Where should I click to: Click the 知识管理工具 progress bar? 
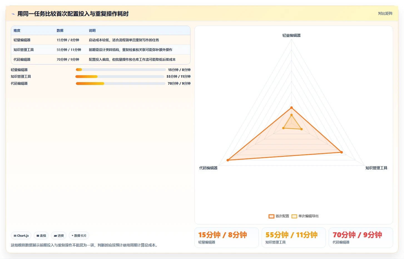(x=120, y=77)
